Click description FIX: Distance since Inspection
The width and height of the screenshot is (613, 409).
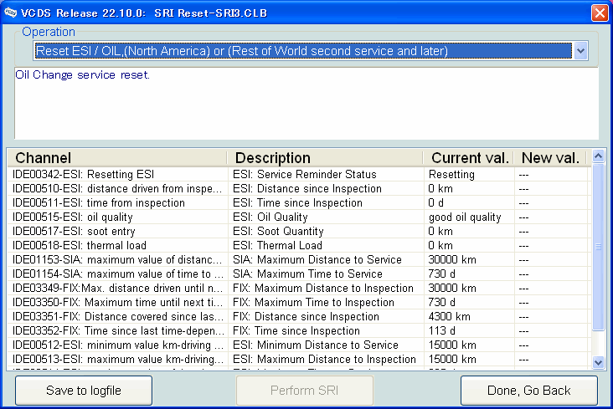pos(306,316)
